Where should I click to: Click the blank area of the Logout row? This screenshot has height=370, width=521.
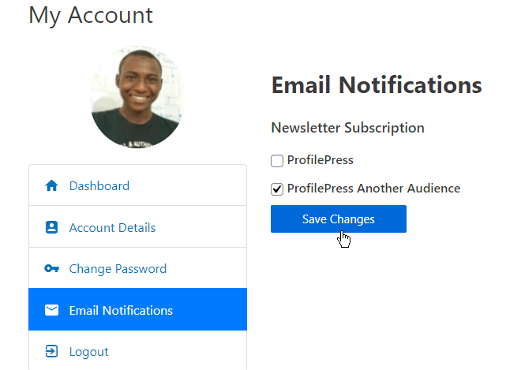point(179,351)
